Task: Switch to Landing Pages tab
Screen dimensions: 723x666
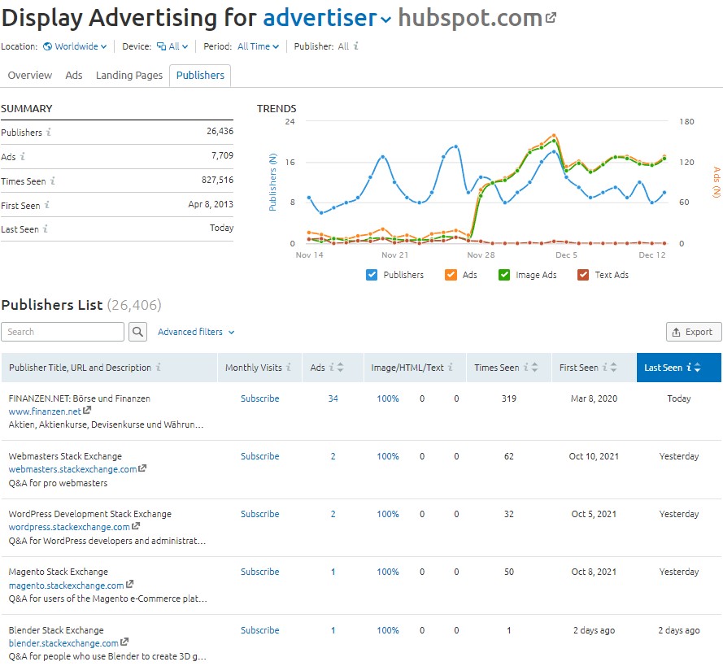Action: click(129, 75)
